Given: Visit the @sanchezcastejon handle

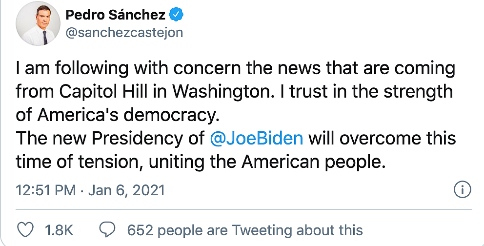Looking at the screenshot, I should [x=124, y=32].
